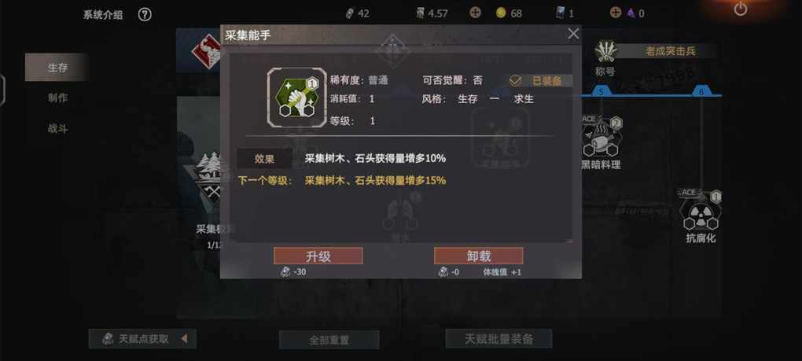This screenshot has width=802, height=361.
Task: Open the 黑暗料理 talent icon
Action: coord(601,137)
